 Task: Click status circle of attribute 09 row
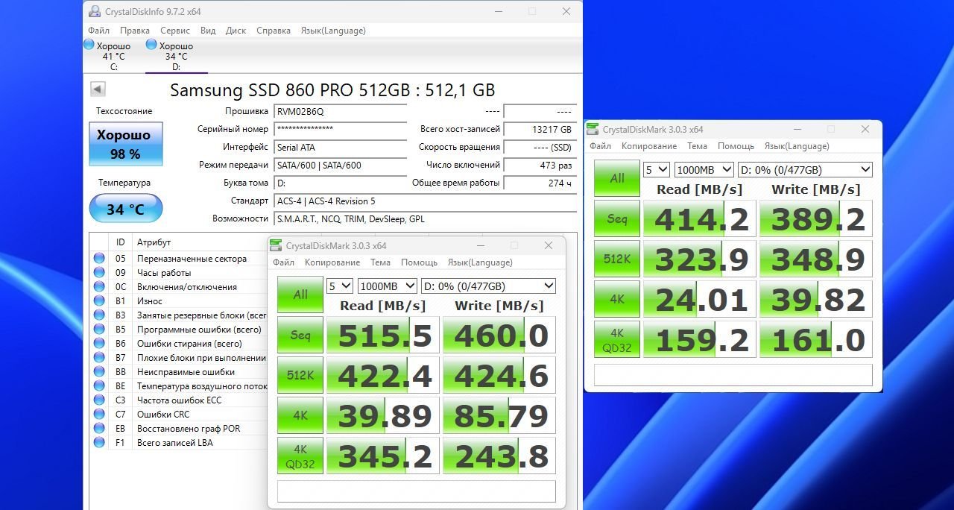click(x=99, y=273)
